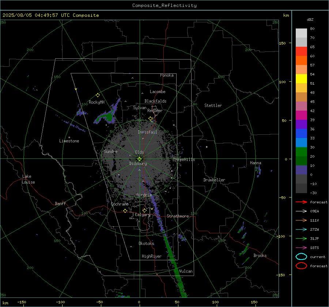Click the white 09EA arrow icon

pos(301,211)
